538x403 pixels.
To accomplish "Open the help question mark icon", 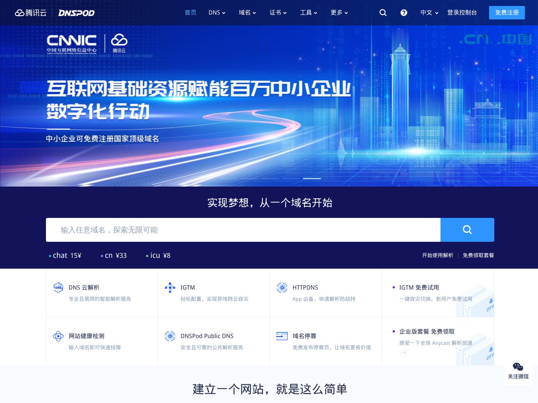I will tap(404, 13).
